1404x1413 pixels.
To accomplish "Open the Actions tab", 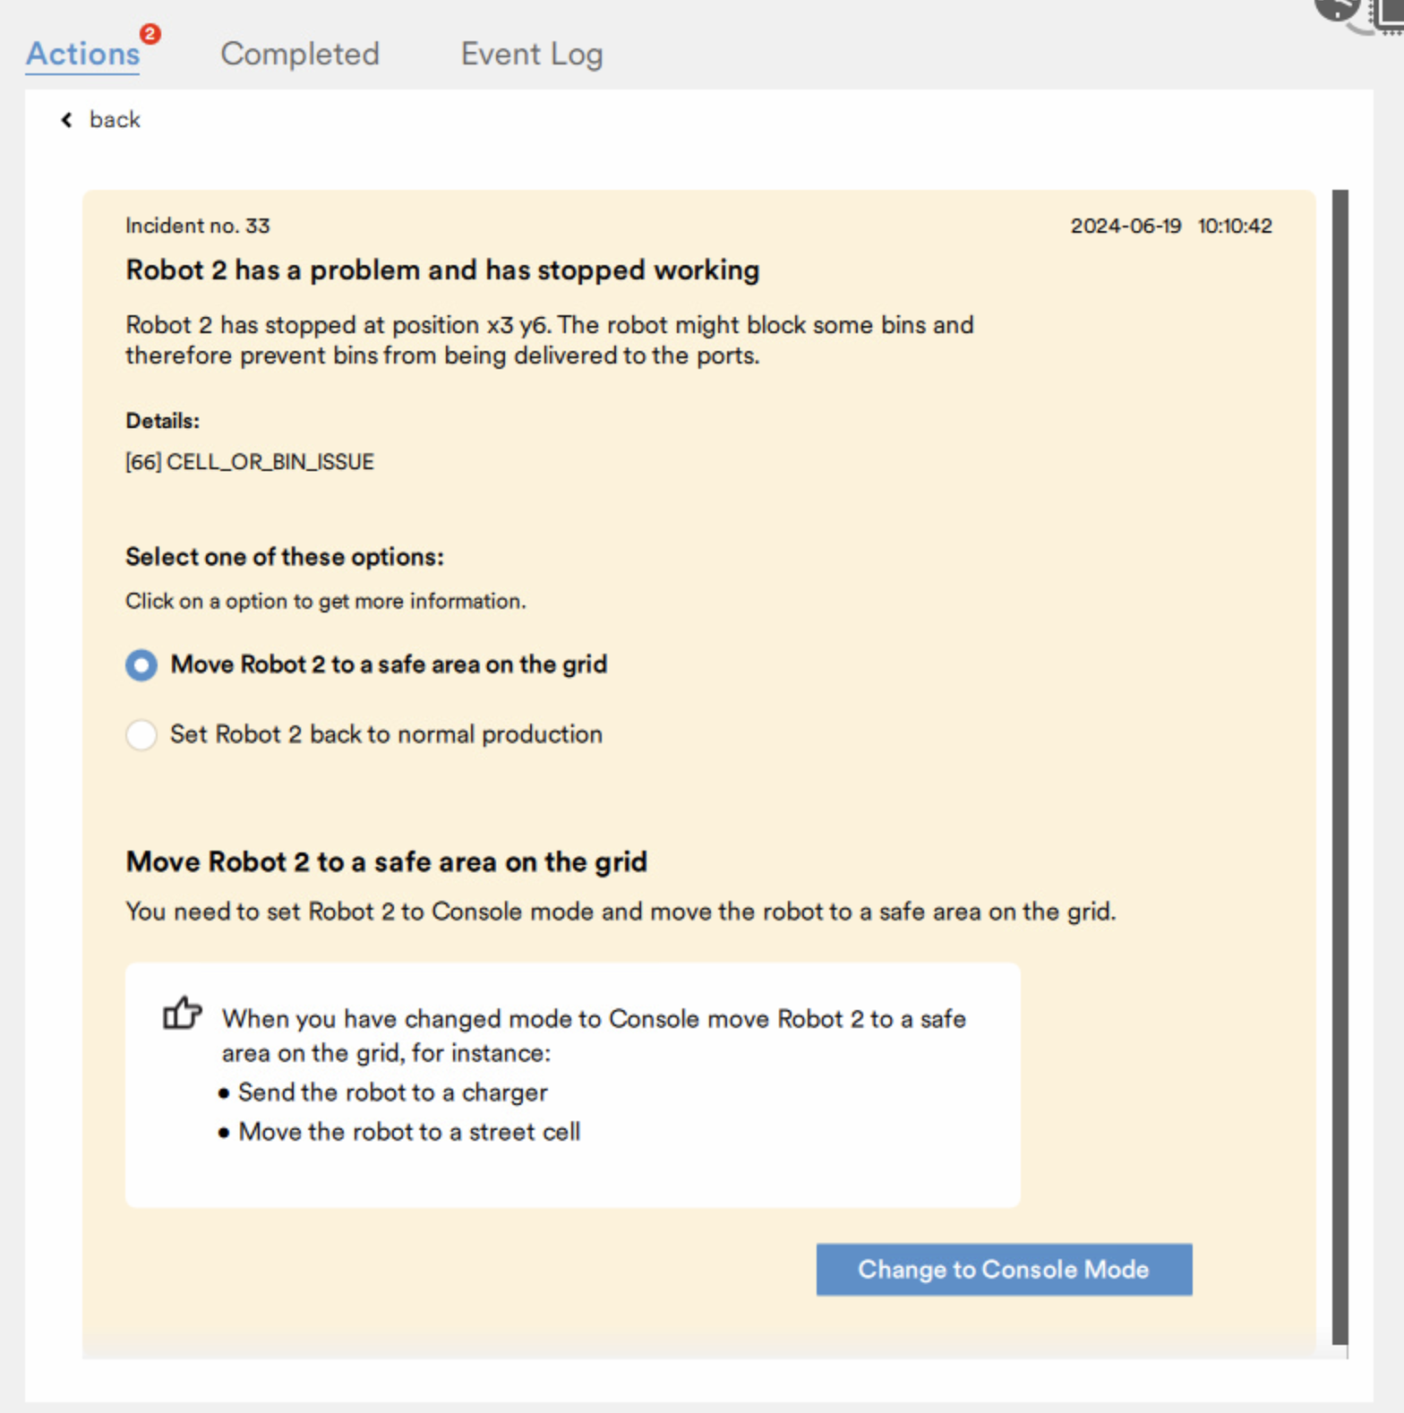I will point(82,54).
